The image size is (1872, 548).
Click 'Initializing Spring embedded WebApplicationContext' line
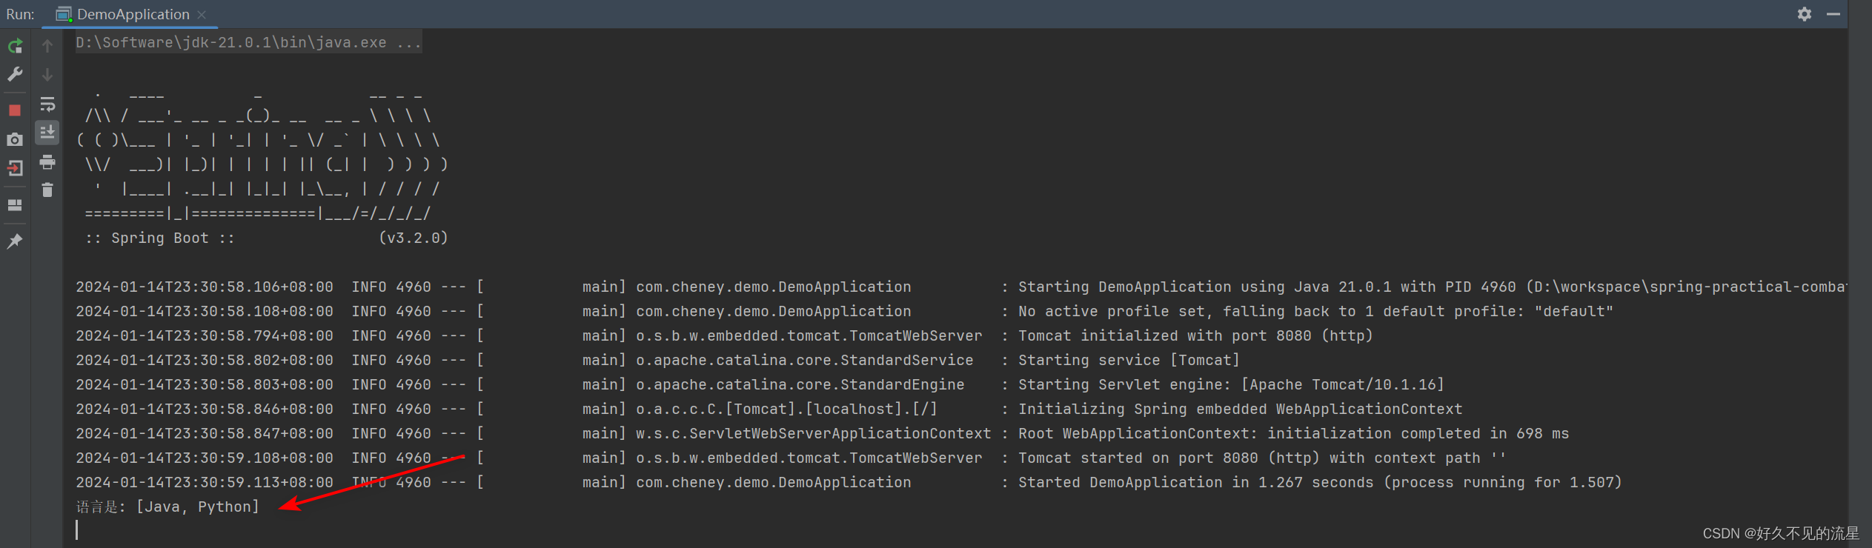[x=1240, y=409]
